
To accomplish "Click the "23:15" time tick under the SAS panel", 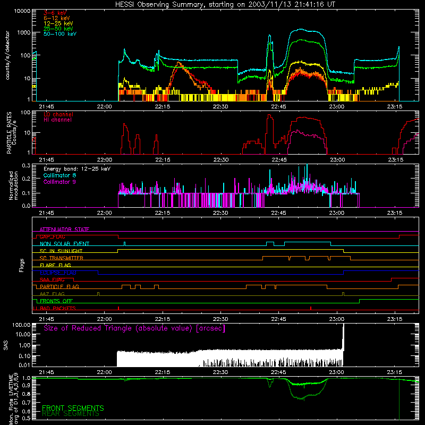I will [x=395, y=372].
